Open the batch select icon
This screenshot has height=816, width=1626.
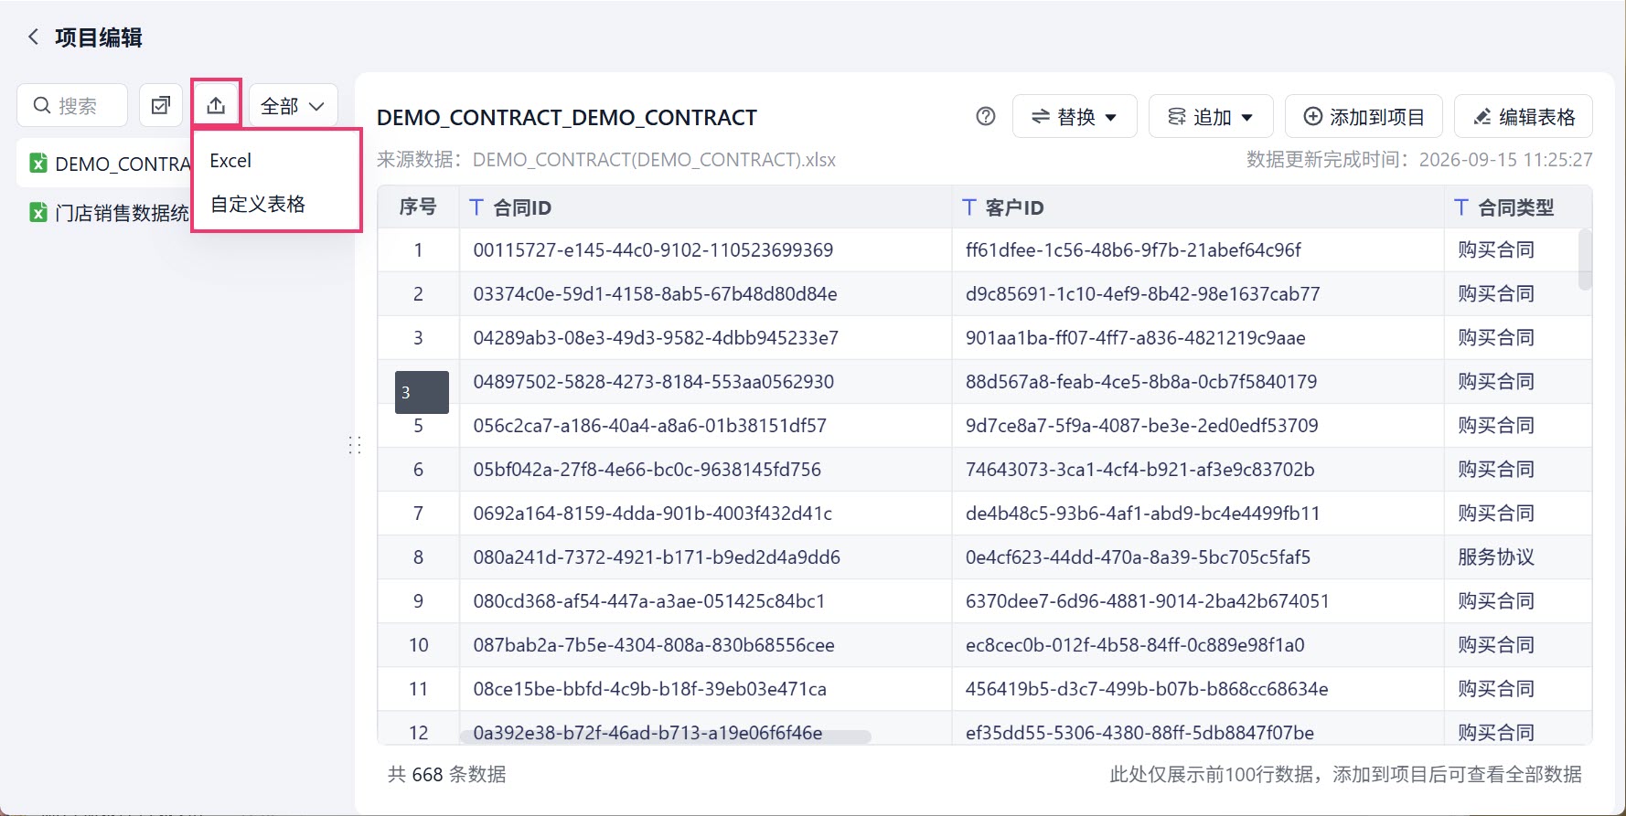(x=161, y=105)
